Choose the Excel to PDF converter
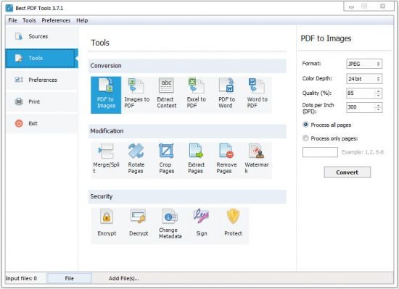The width and height of the screenshot is (399, 289). pyautogui.click(x=196, y=95)
